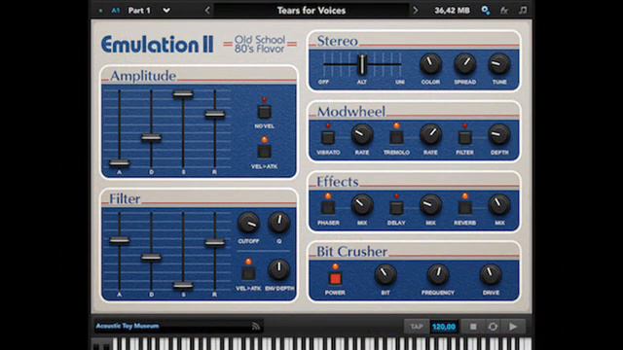
Task: Toggle Bit Crusher POWER button
Action: pos(335,279)
